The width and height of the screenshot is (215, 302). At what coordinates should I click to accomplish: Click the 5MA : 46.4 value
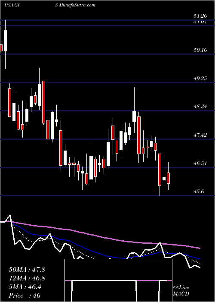tap(25, 287)
